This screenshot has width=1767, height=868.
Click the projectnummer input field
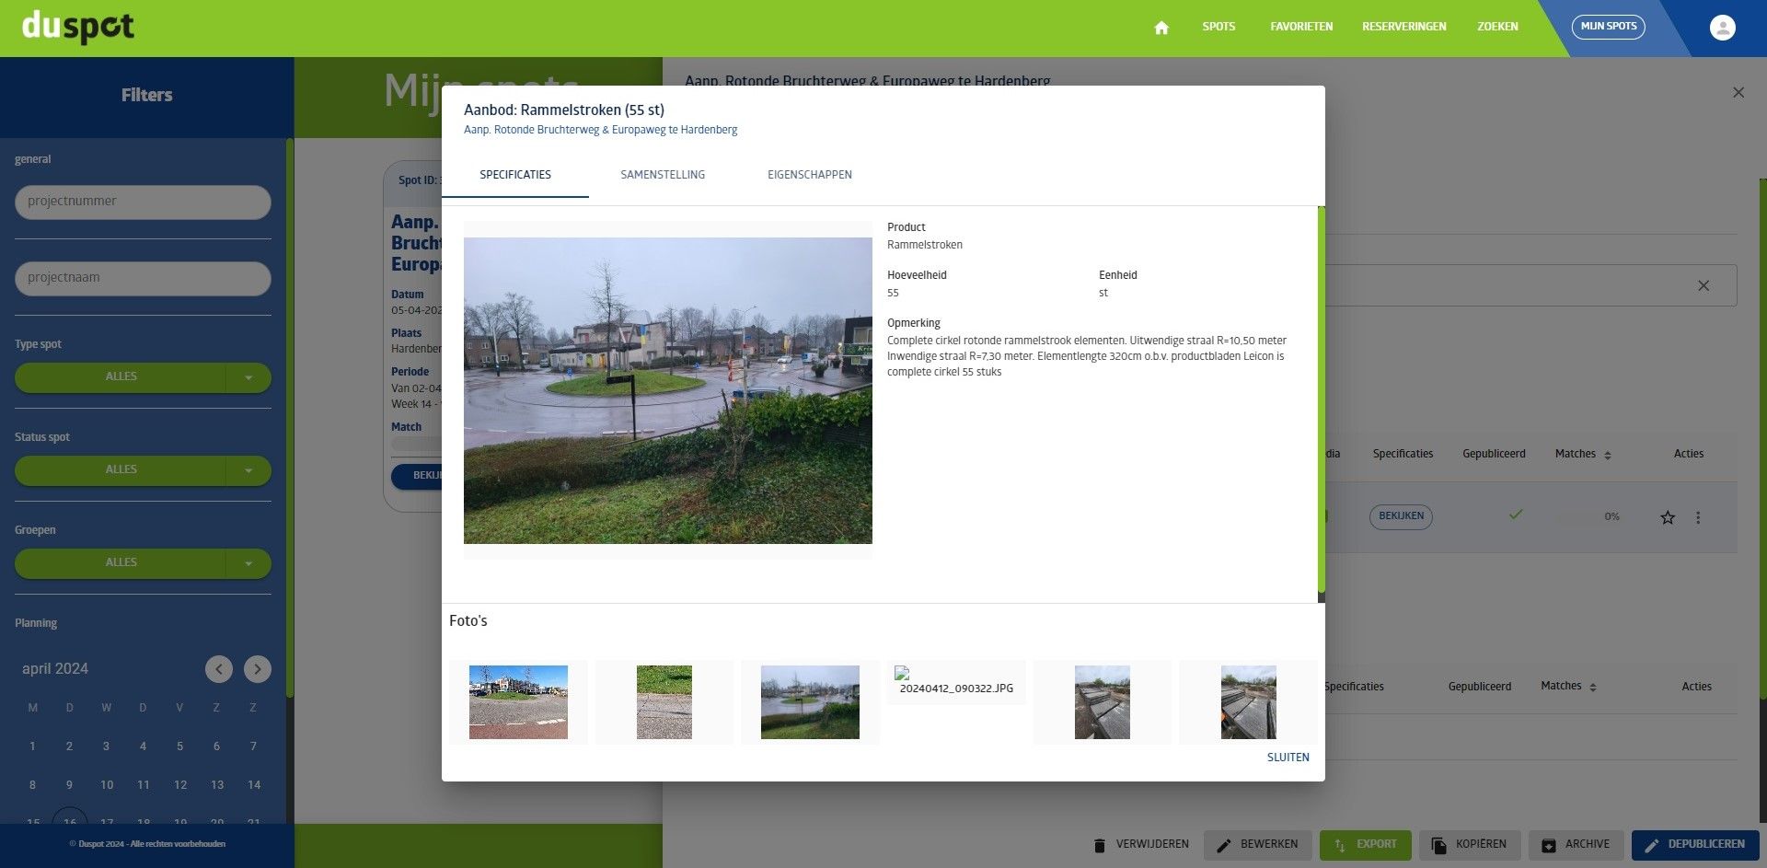click(x=143, y=202)
